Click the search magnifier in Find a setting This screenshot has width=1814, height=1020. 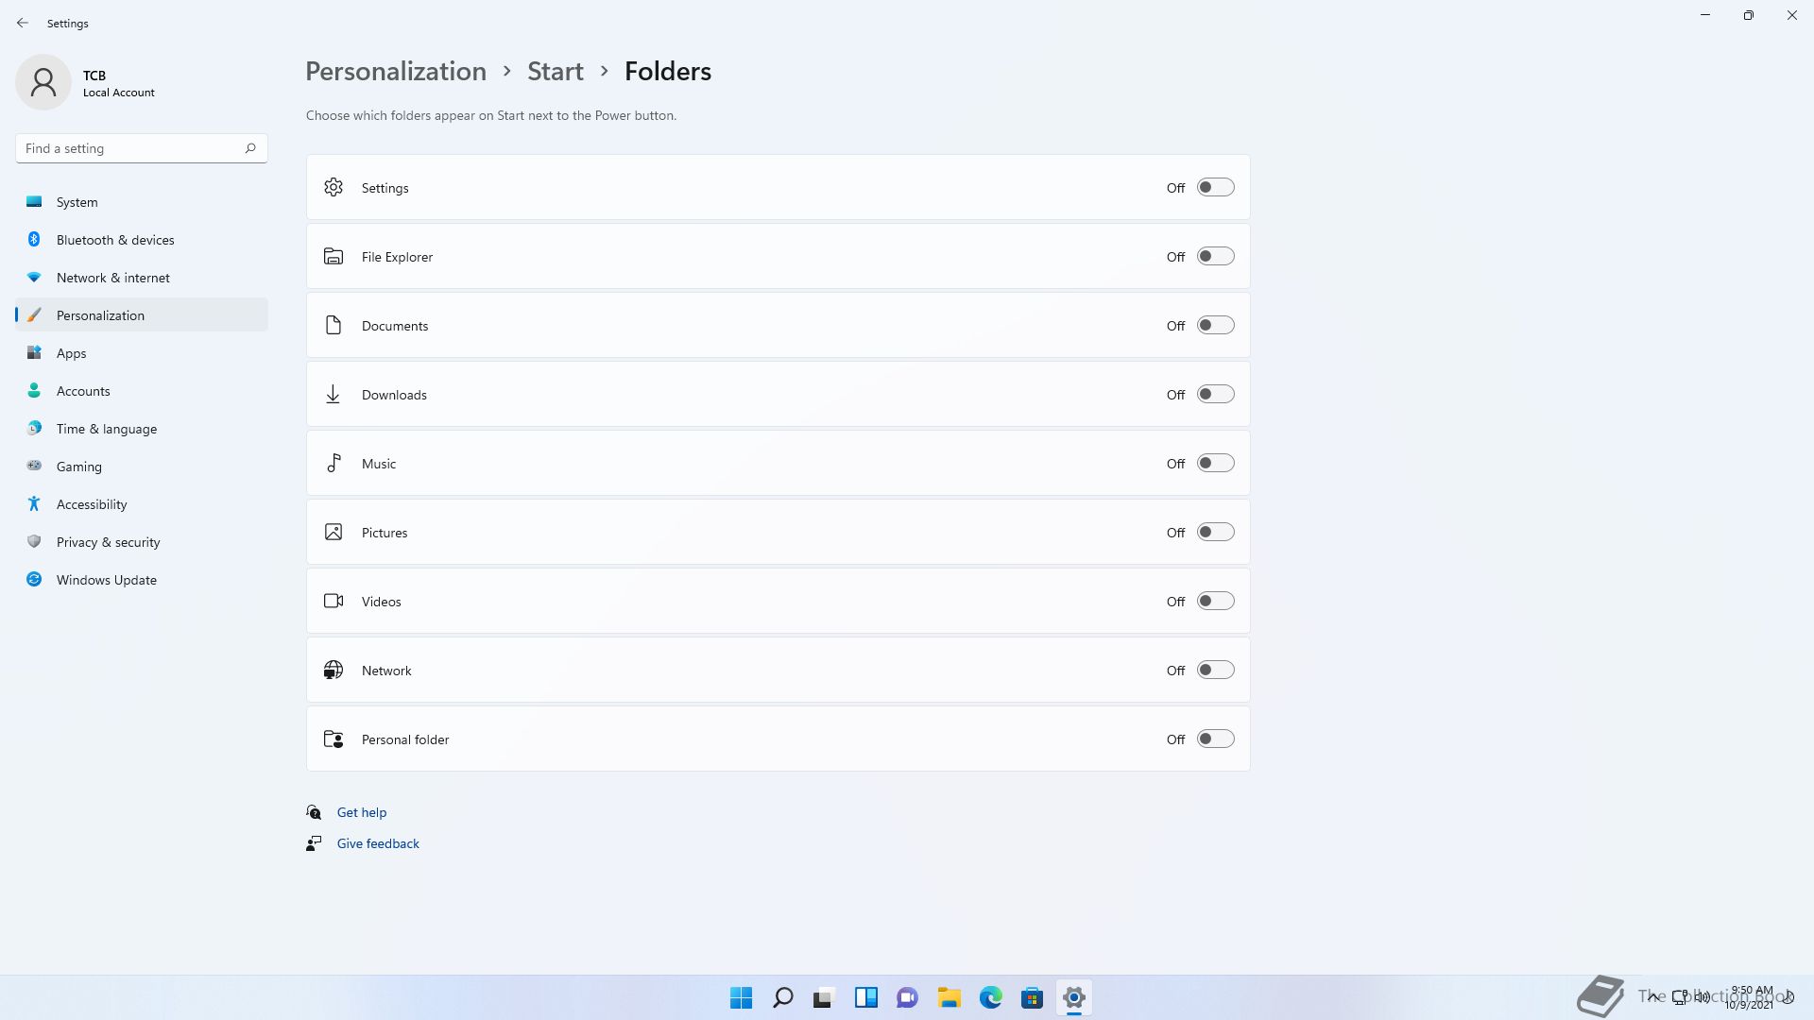[250, 148]
